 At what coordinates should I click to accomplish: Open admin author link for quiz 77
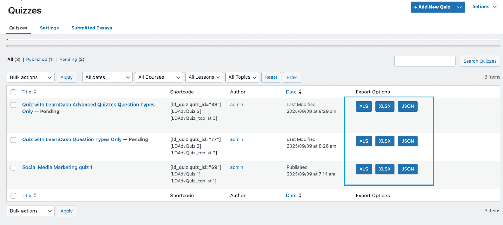237,139
